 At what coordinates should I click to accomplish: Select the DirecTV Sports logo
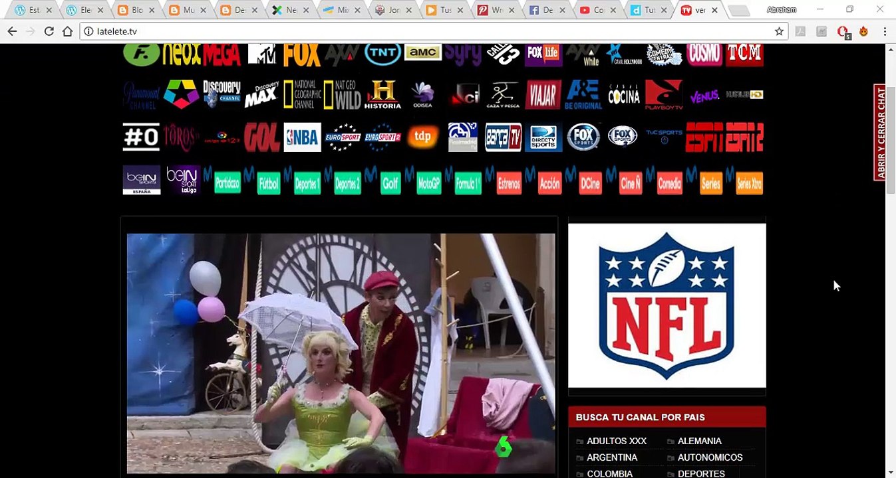(x=543, y=137)
